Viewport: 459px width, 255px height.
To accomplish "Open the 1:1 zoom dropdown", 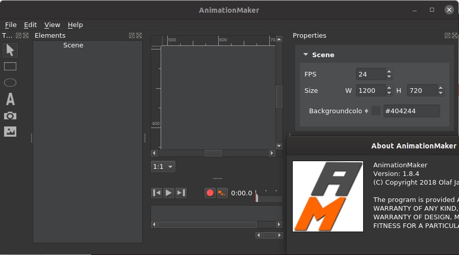I will click(x=163, y=167).
